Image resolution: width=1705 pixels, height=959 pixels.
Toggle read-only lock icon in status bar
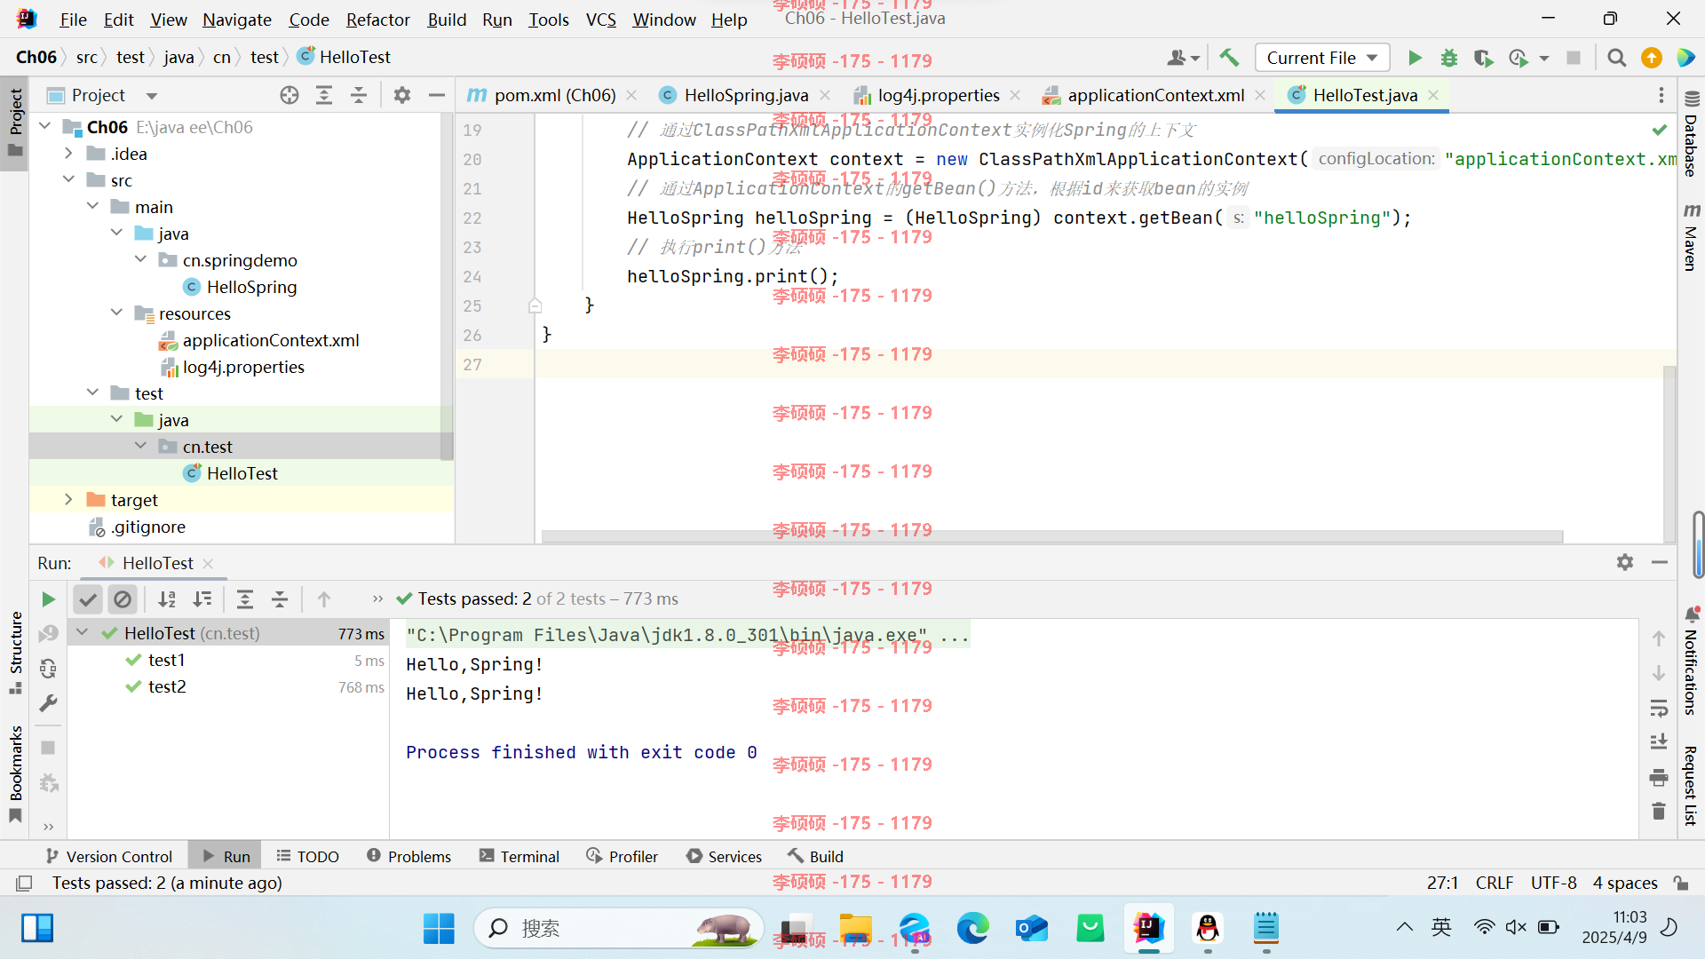(1680, 883)
